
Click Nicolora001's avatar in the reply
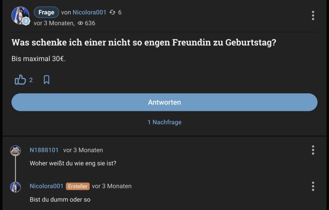[15, 187]
